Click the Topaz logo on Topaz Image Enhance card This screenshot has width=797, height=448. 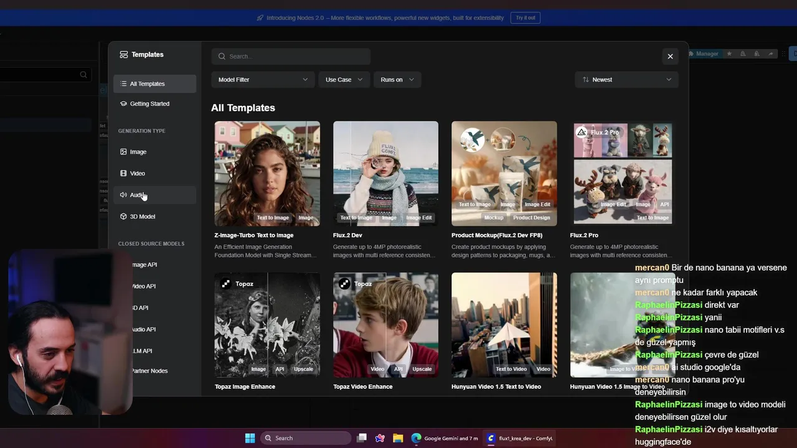[x=225, y=284]
